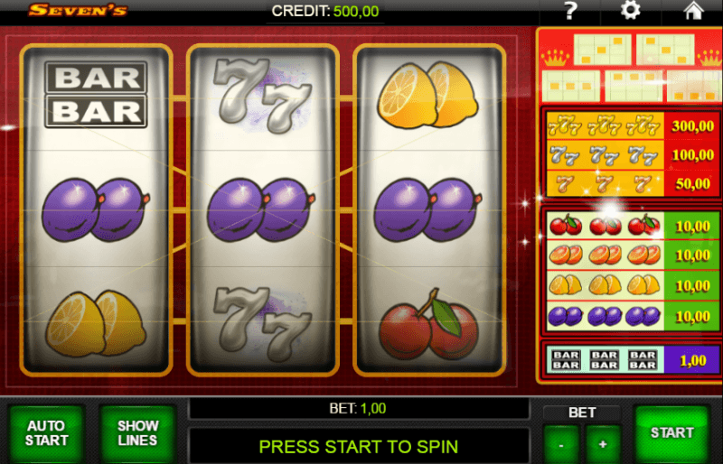Select the BAR BAR 1,00 payout row
The height and width of the screenshot is (464, 723).
point(632,360)
